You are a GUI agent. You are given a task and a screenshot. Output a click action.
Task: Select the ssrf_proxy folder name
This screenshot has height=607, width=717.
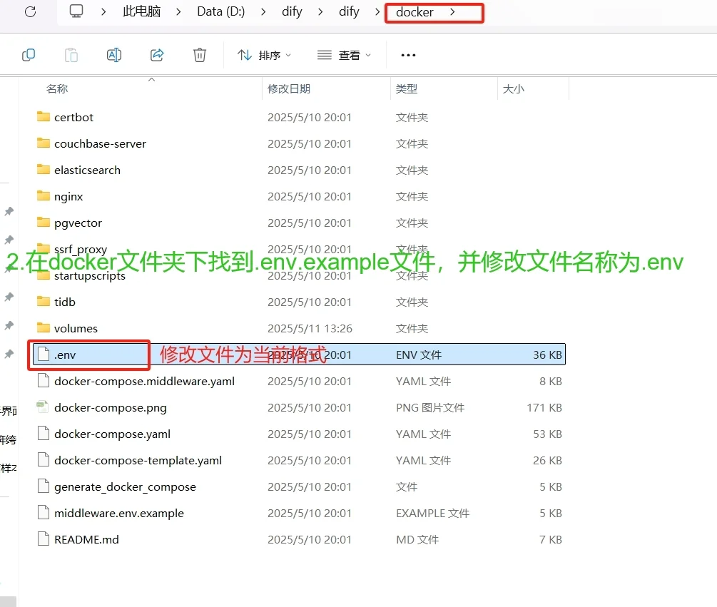point(81,250)
